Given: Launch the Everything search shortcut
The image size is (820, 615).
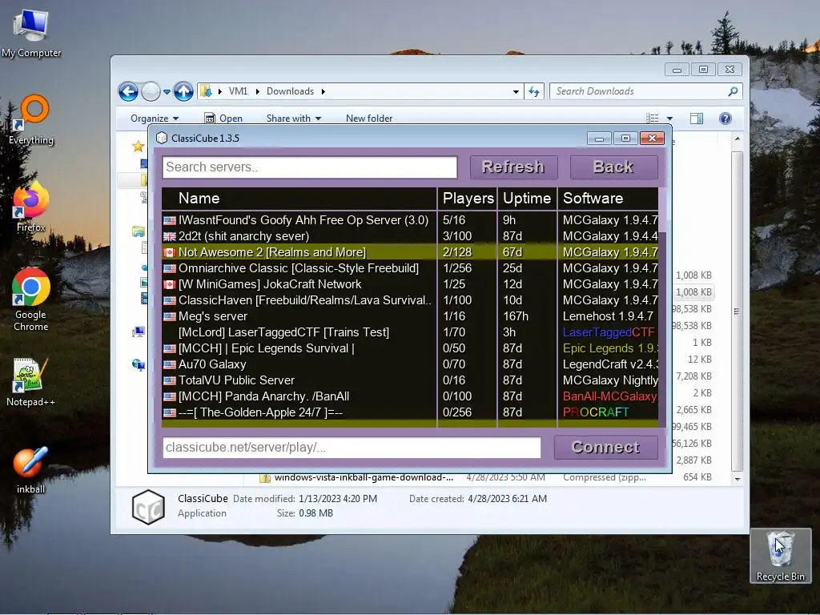Looking at the screenshot, I should click(31, 120).
